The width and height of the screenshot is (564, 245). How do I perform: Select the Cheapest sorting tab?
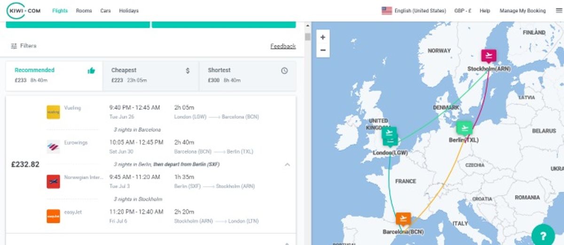[151, 76]
